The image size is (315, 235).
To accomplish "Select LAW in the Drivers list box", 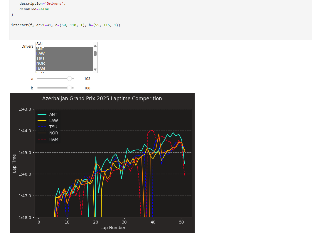I will click(64, 54).
